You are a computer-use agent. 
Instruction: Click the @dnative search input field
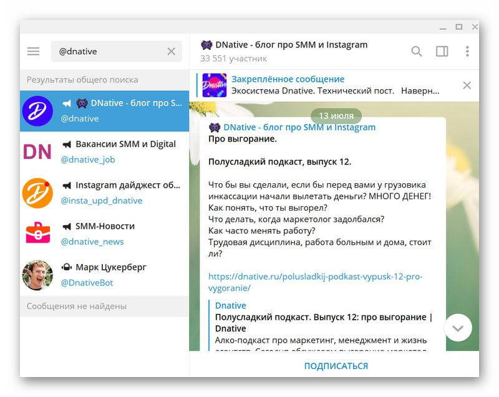coord(117,51)
